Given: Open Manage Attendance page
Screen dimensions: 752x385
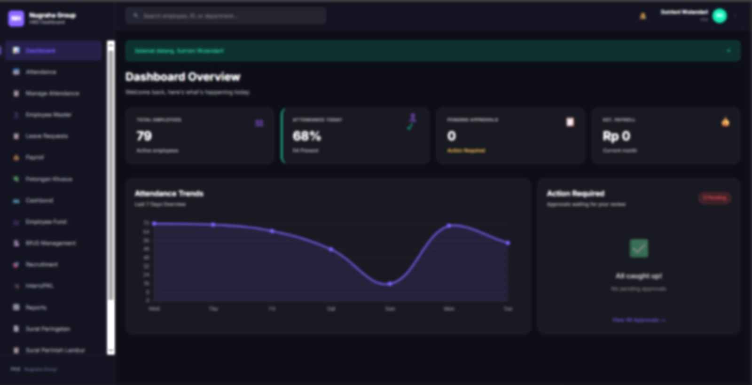Looking at the screenshot, I should click(53, 93).
